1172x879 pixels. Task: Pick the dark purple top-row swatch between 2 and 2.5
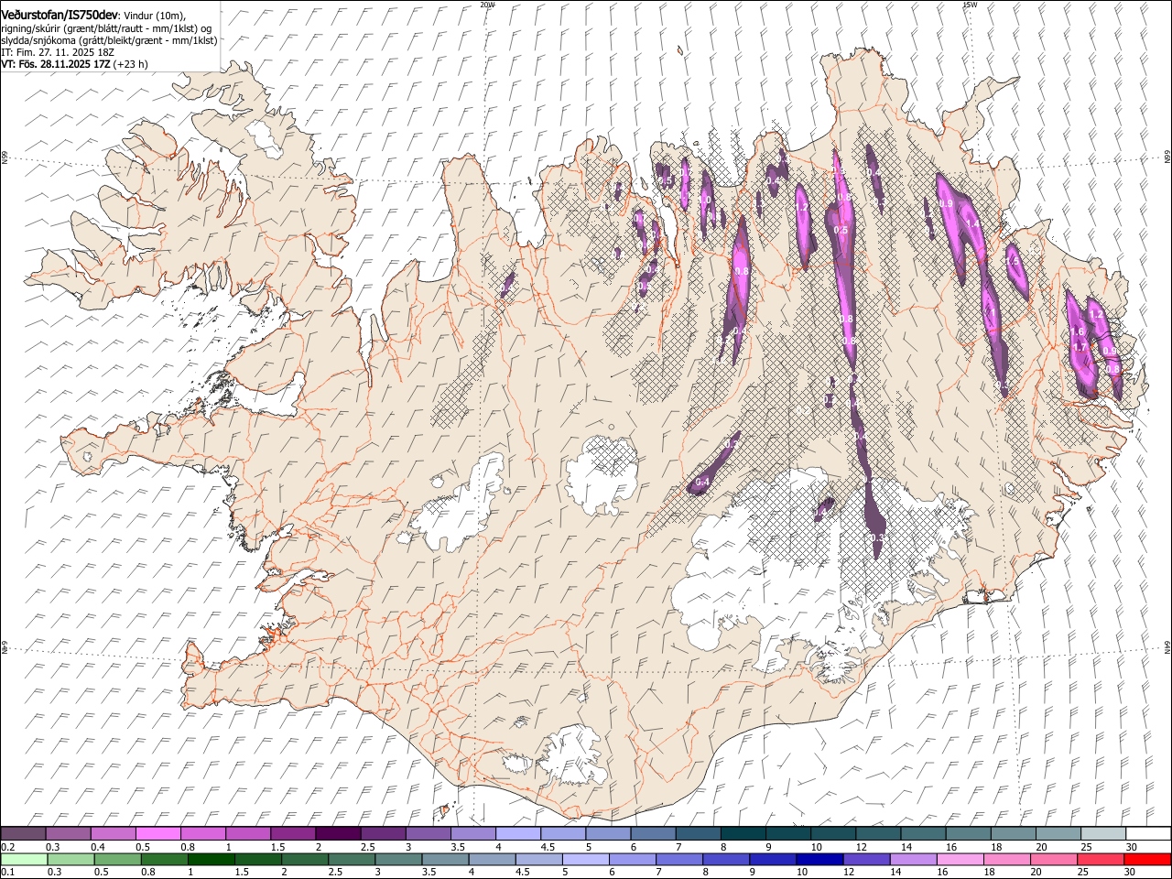pyautogui.click(x=338, y=834)
